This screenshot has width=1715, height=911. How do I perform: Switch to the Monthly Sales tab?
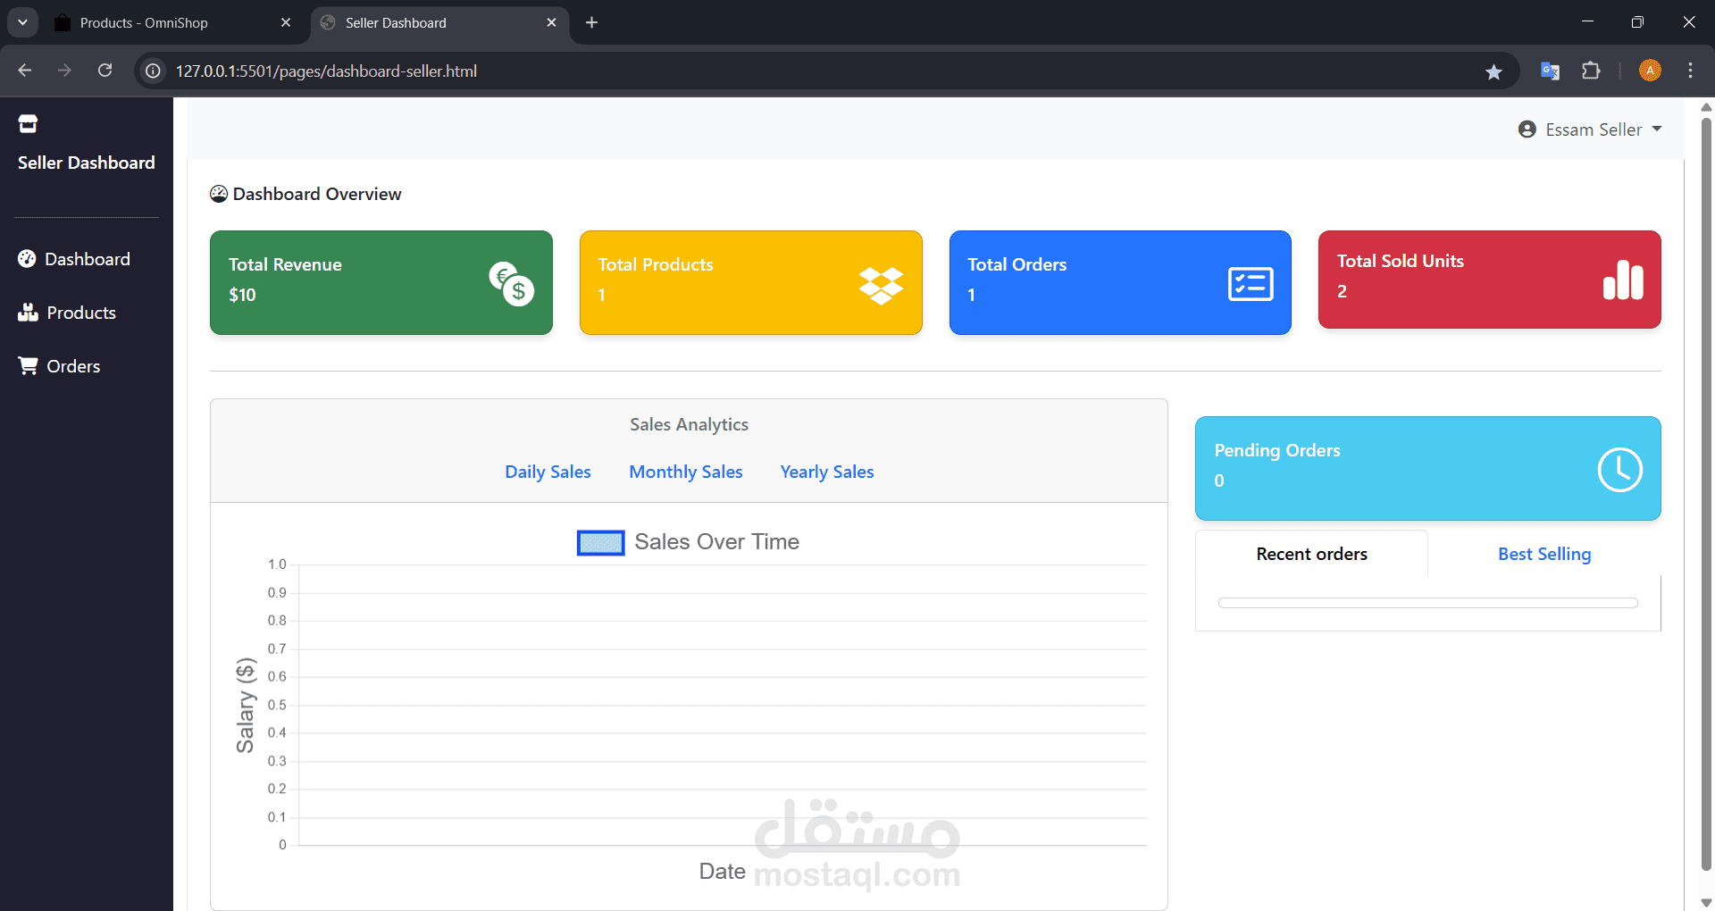pos(686,472)
